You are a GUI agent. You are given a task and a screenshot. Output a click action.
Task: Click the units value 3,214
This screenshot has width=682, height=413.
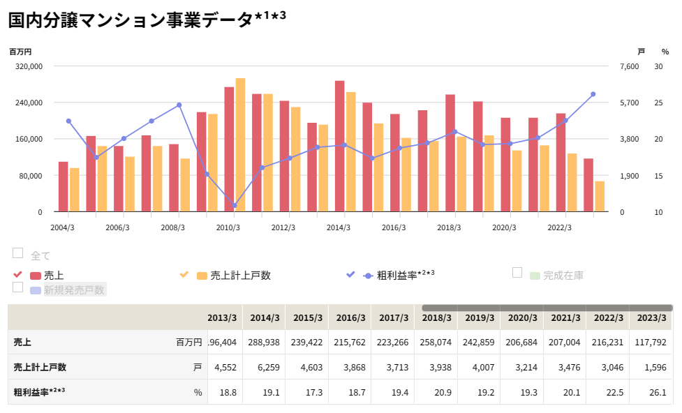526,368
